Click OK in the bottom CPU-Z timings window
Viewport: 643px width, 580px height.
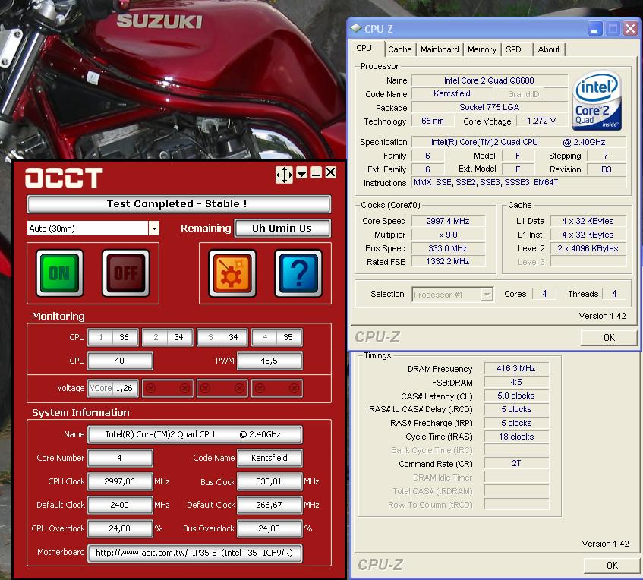point(612,566)
